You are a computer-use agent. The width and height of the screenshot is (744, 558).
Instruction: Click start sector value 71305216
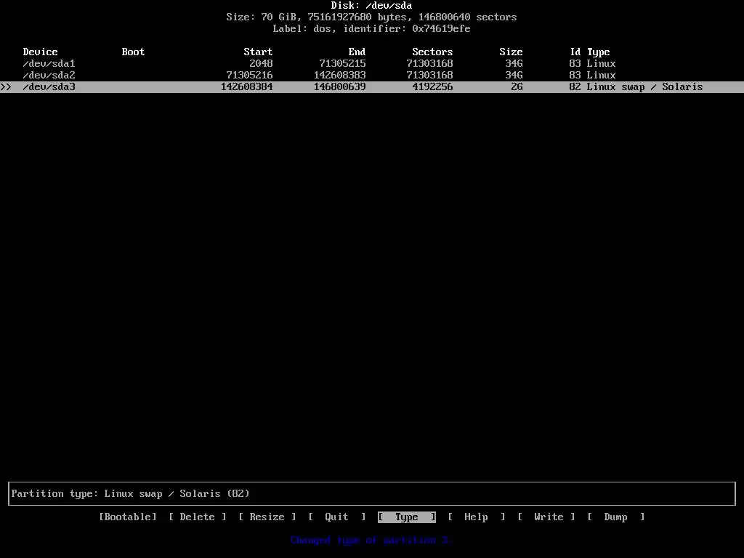click(250, 75)
